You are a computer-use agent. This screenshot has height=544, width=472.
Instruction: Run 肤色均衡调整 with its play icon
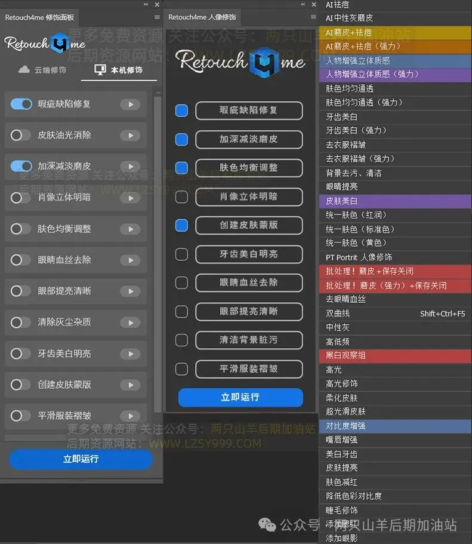coord(131,229)
